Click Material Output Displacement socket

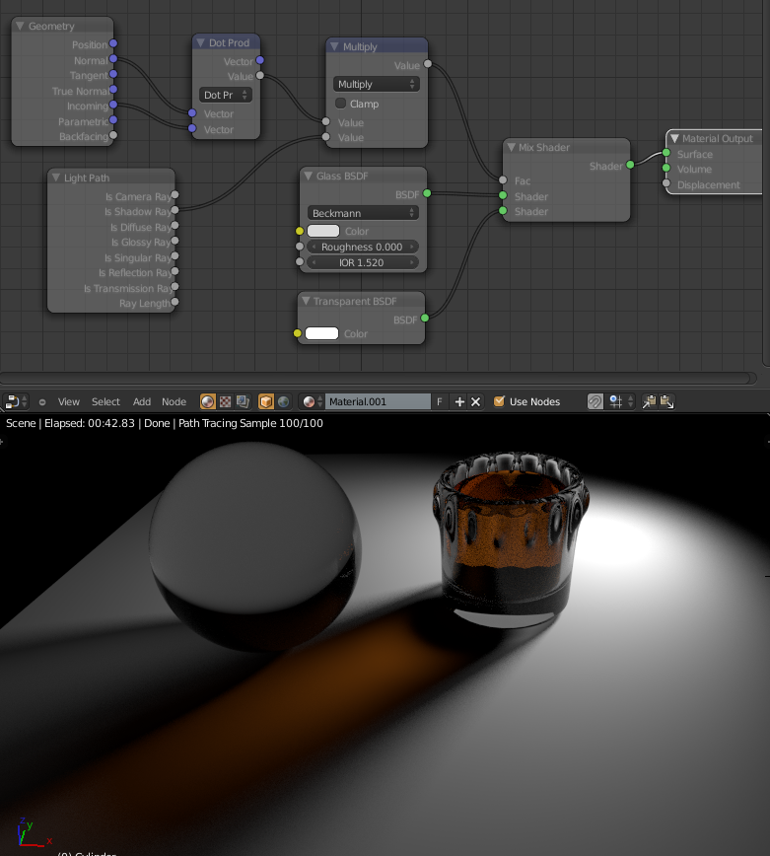coord(666,183)
